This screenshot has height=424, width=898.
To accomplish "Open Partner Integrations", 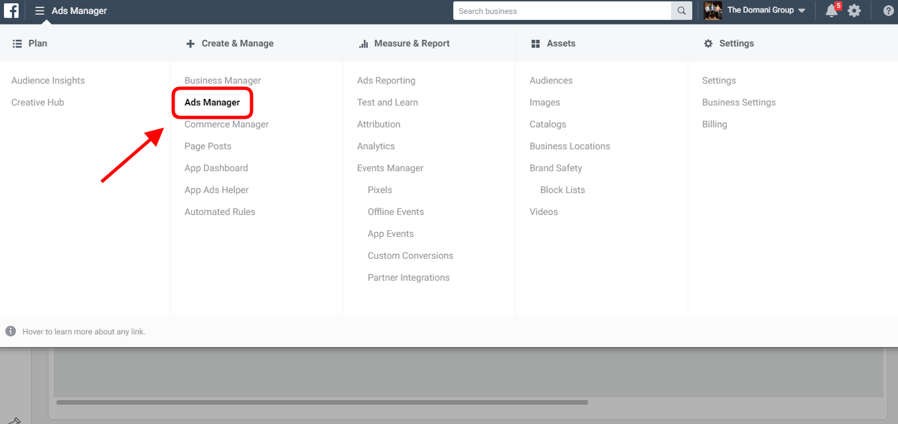I will [x=408, y=277].
